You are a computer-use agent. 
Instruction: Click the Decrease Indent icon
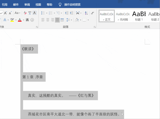coord(67,13)
